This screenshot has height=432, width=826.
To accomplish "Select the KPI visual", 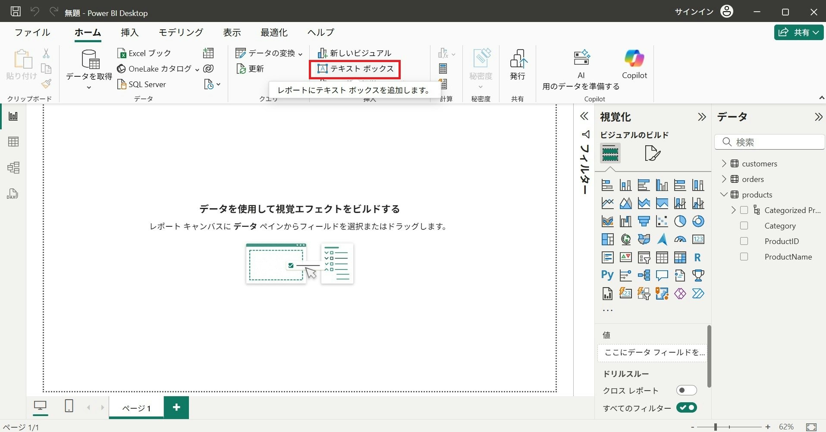I will 625,257.
